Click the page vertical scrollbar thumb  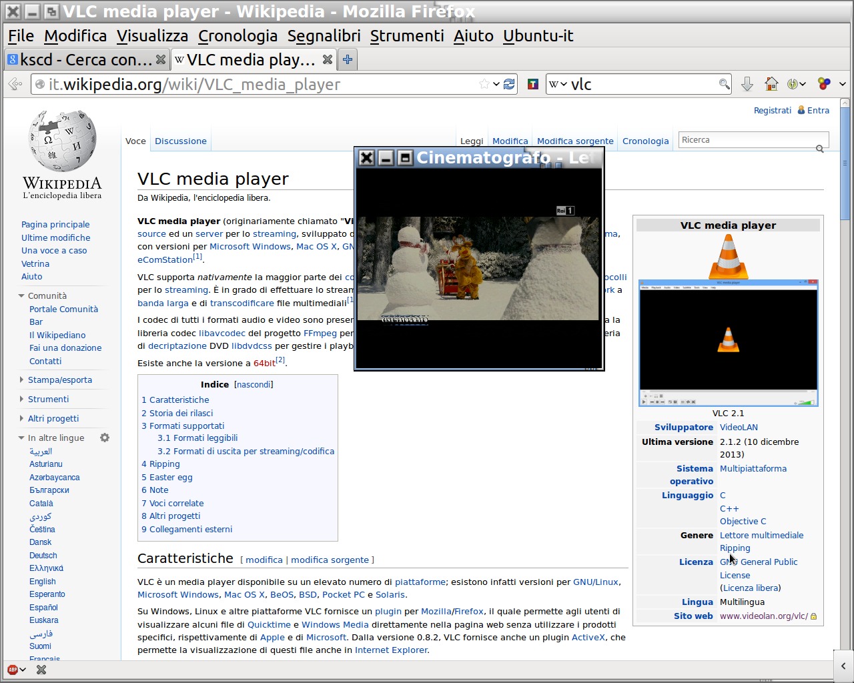[845, 165]
